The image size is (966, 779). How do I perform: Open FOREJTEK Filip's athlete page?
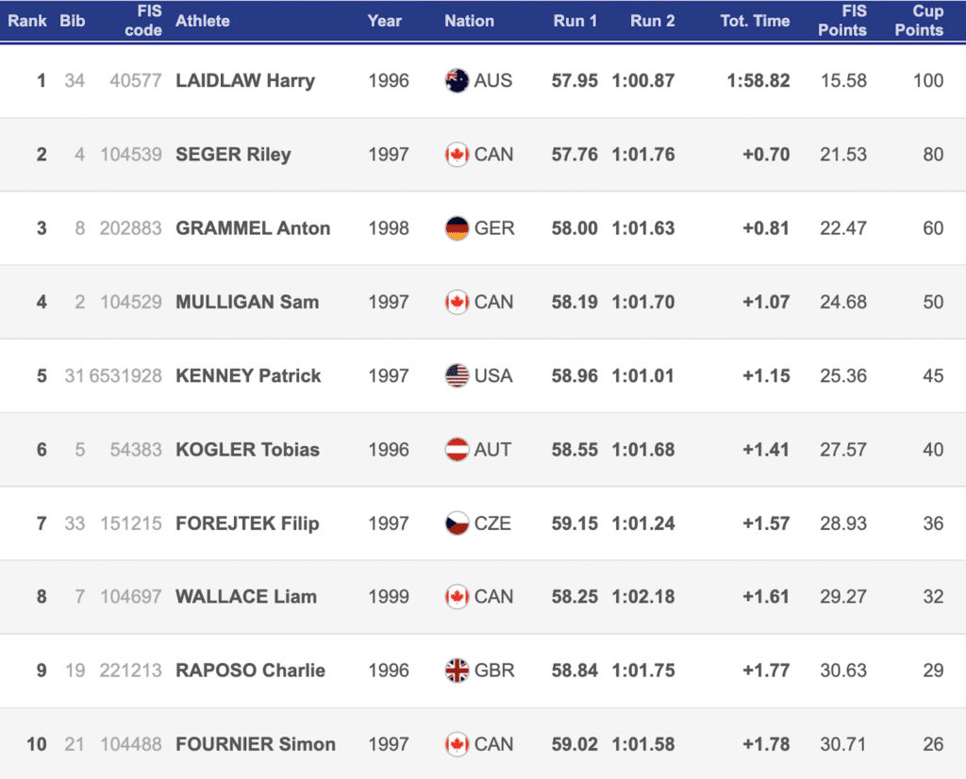pyautogui.click(x=247, y=523)
